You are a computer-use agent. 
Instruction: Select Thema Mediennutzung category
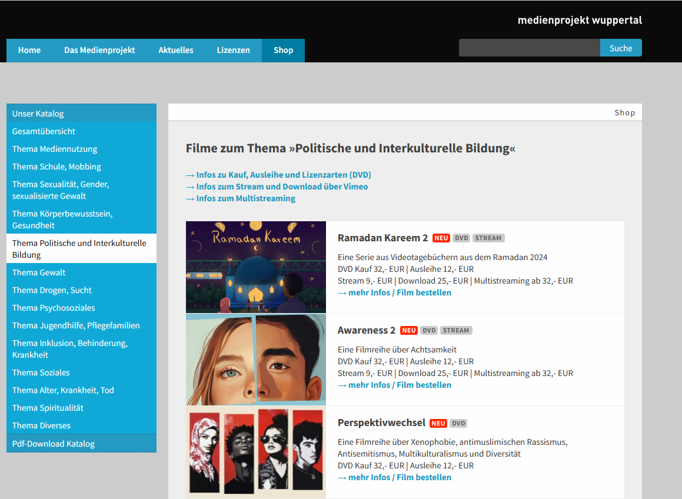tap(81, 149)
